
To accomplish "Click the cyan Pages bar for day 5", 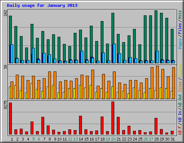I will [x=33, y=55].
